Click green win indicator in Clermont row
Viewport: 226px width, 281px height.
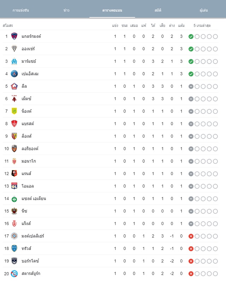coord(191,36)
